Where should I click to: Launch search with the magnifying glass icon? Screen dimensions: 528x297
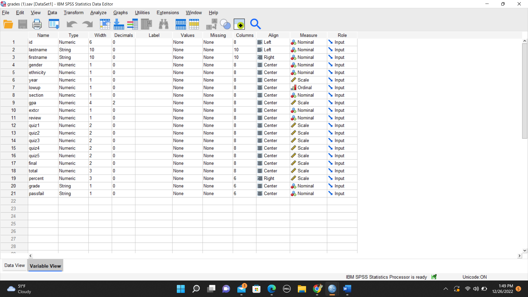[x=255, y=24]
